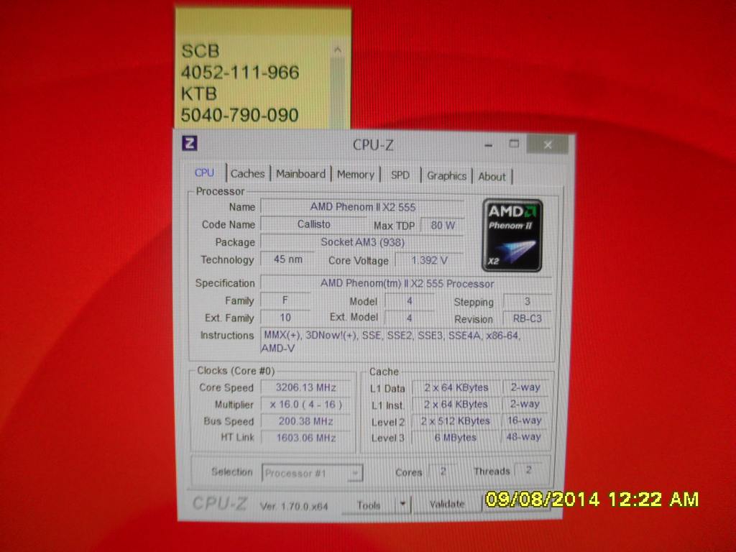
Task: Click the HT Link value 1603.06 MHz
Action: [x=306, y=438]
